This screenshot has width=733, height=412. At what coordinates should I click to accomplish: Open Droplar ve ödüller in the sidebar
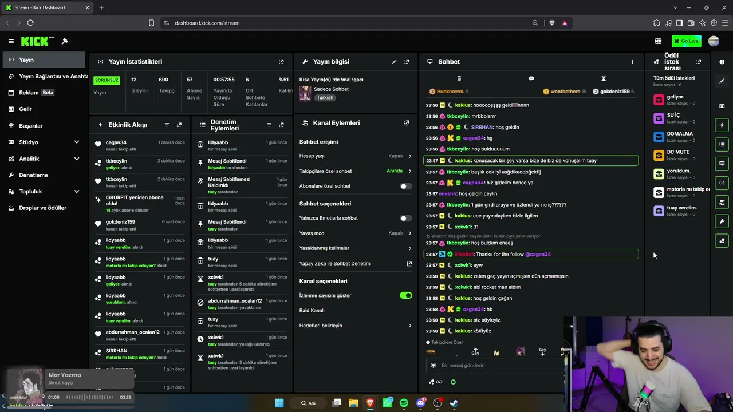pyautogui.click(x=44, y=208)
